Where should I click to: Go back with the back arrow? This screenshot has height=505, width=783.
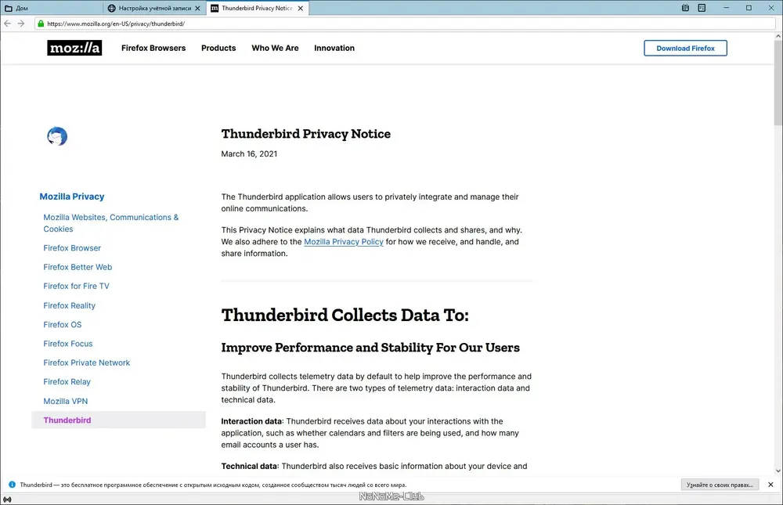8,23
